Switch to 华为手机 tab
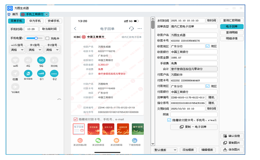Viewport: 260px width, 160px height. coord(35,21)
